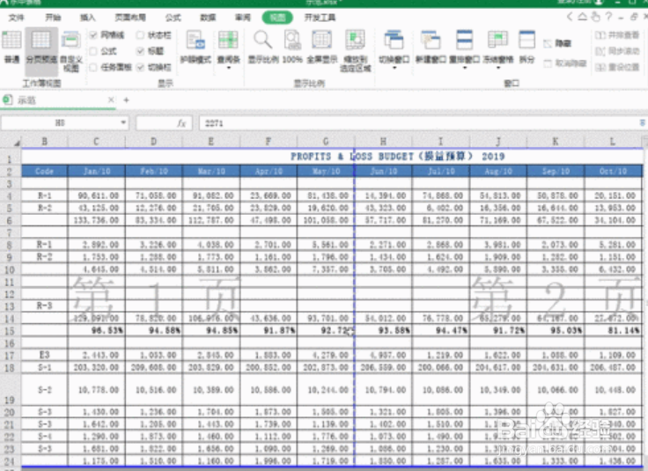Expand the Freeze Panes dropdown arrow
Image resolution: width=648 pixels, height=471 pixels.
tap(498, 69)
